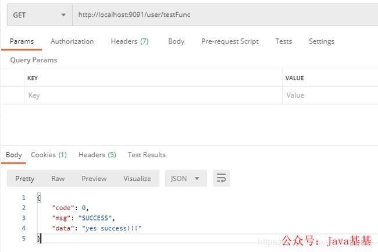The width and height of the screenshot is (378, 252).
Task: Click the request URL field
Action: [x=225, y=15]
